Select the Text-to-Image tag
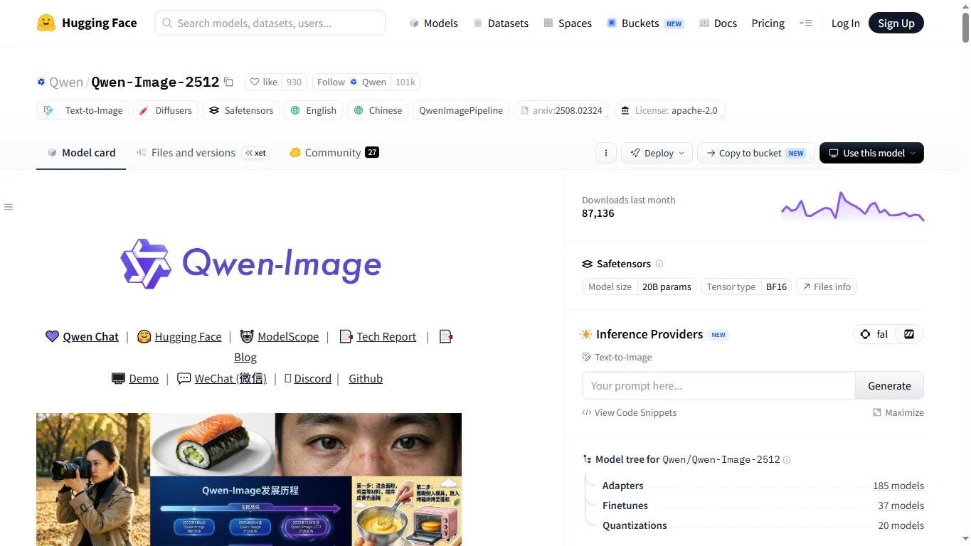 (83, 110)
